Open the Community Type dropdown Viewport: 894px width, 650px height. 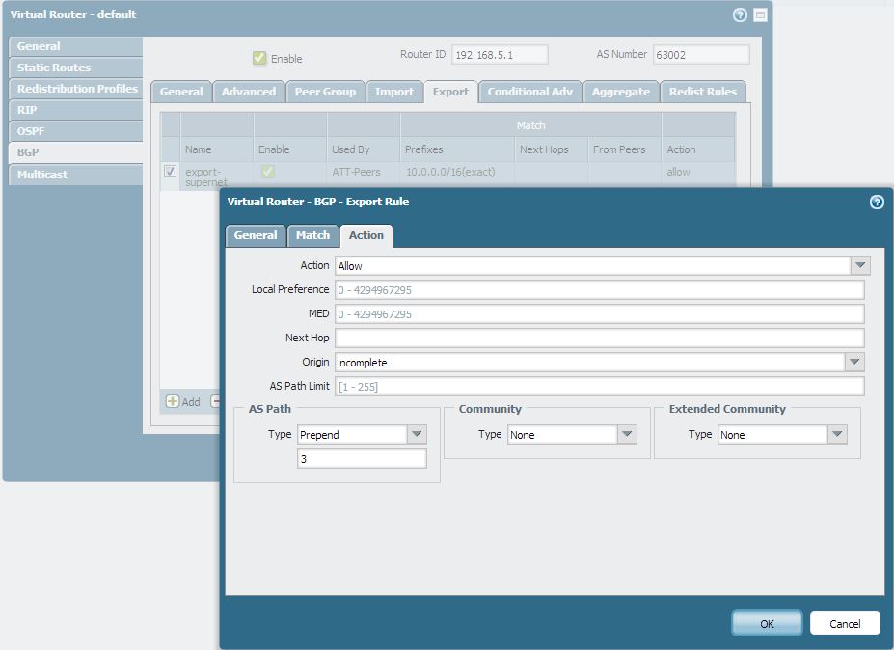[627, 435]
